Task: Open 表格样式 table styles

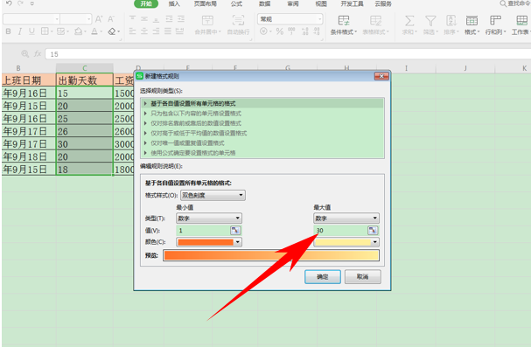Action: tap(375, 25)
